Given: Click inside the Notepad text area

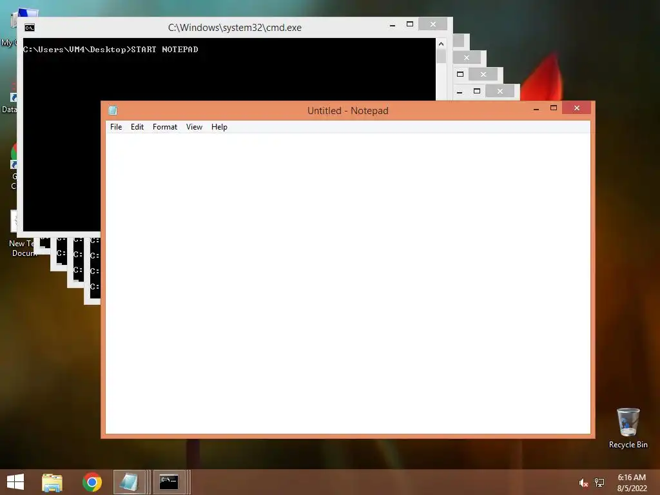Looking at the screenshot, I should (x=347, y=283).
